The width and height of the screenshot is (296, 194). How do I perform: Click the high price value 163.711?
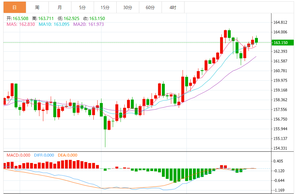(46, 18)
